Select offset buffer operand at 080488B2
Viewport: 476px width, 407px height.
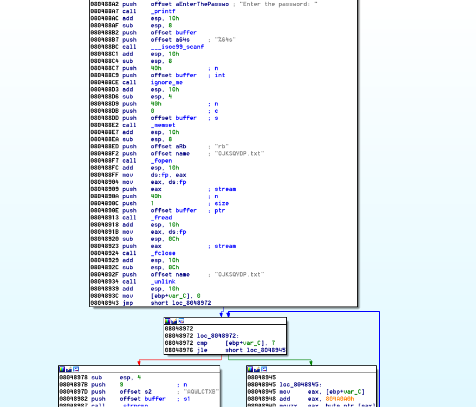[174, 33]
